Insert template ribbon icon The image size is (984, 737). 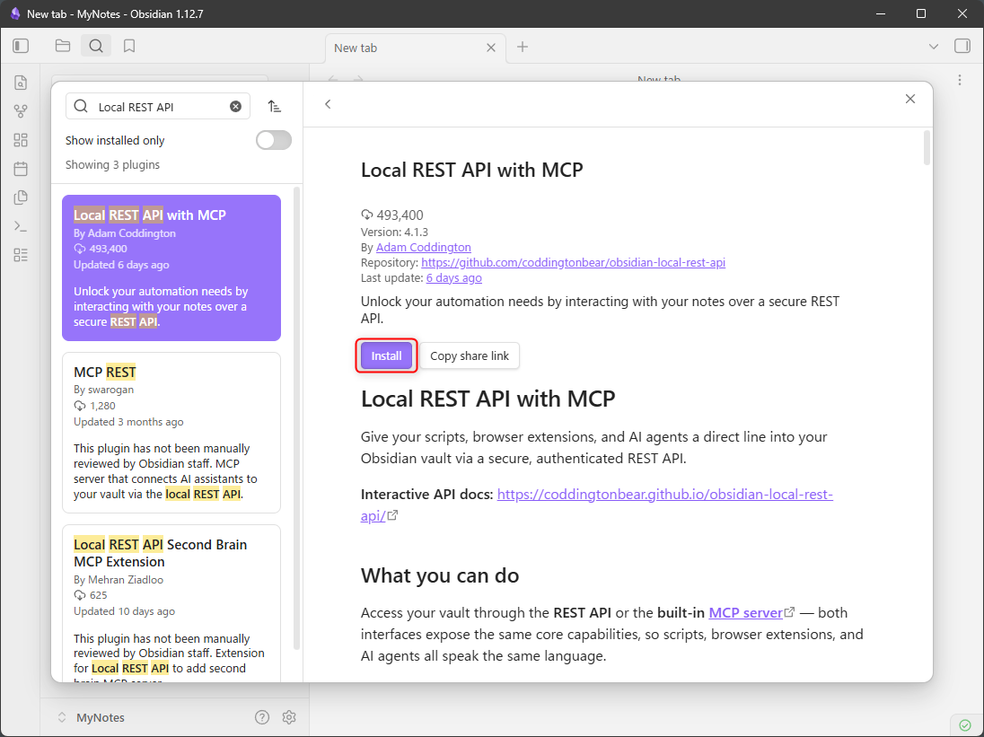(x=21, y=197)
